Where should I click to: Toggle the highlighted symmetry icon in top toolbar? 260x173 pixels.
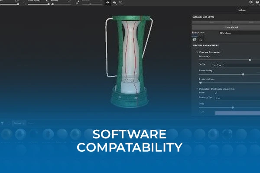[x=108, y=3]
